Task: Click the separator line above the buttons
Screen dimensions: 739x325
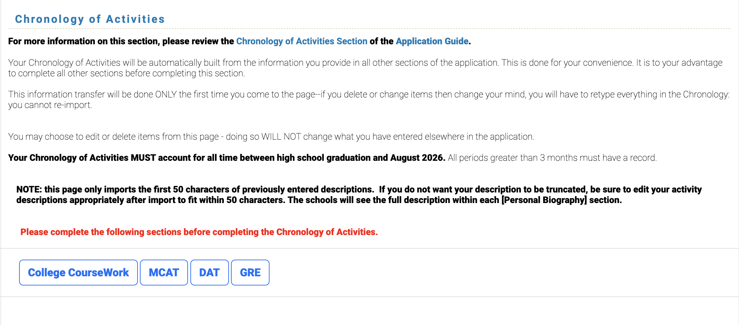Action: [x=369, y=248]
